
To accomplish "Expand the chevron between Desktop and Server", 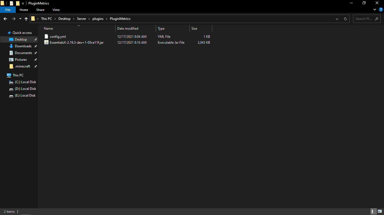I will (x=74, y=19).
